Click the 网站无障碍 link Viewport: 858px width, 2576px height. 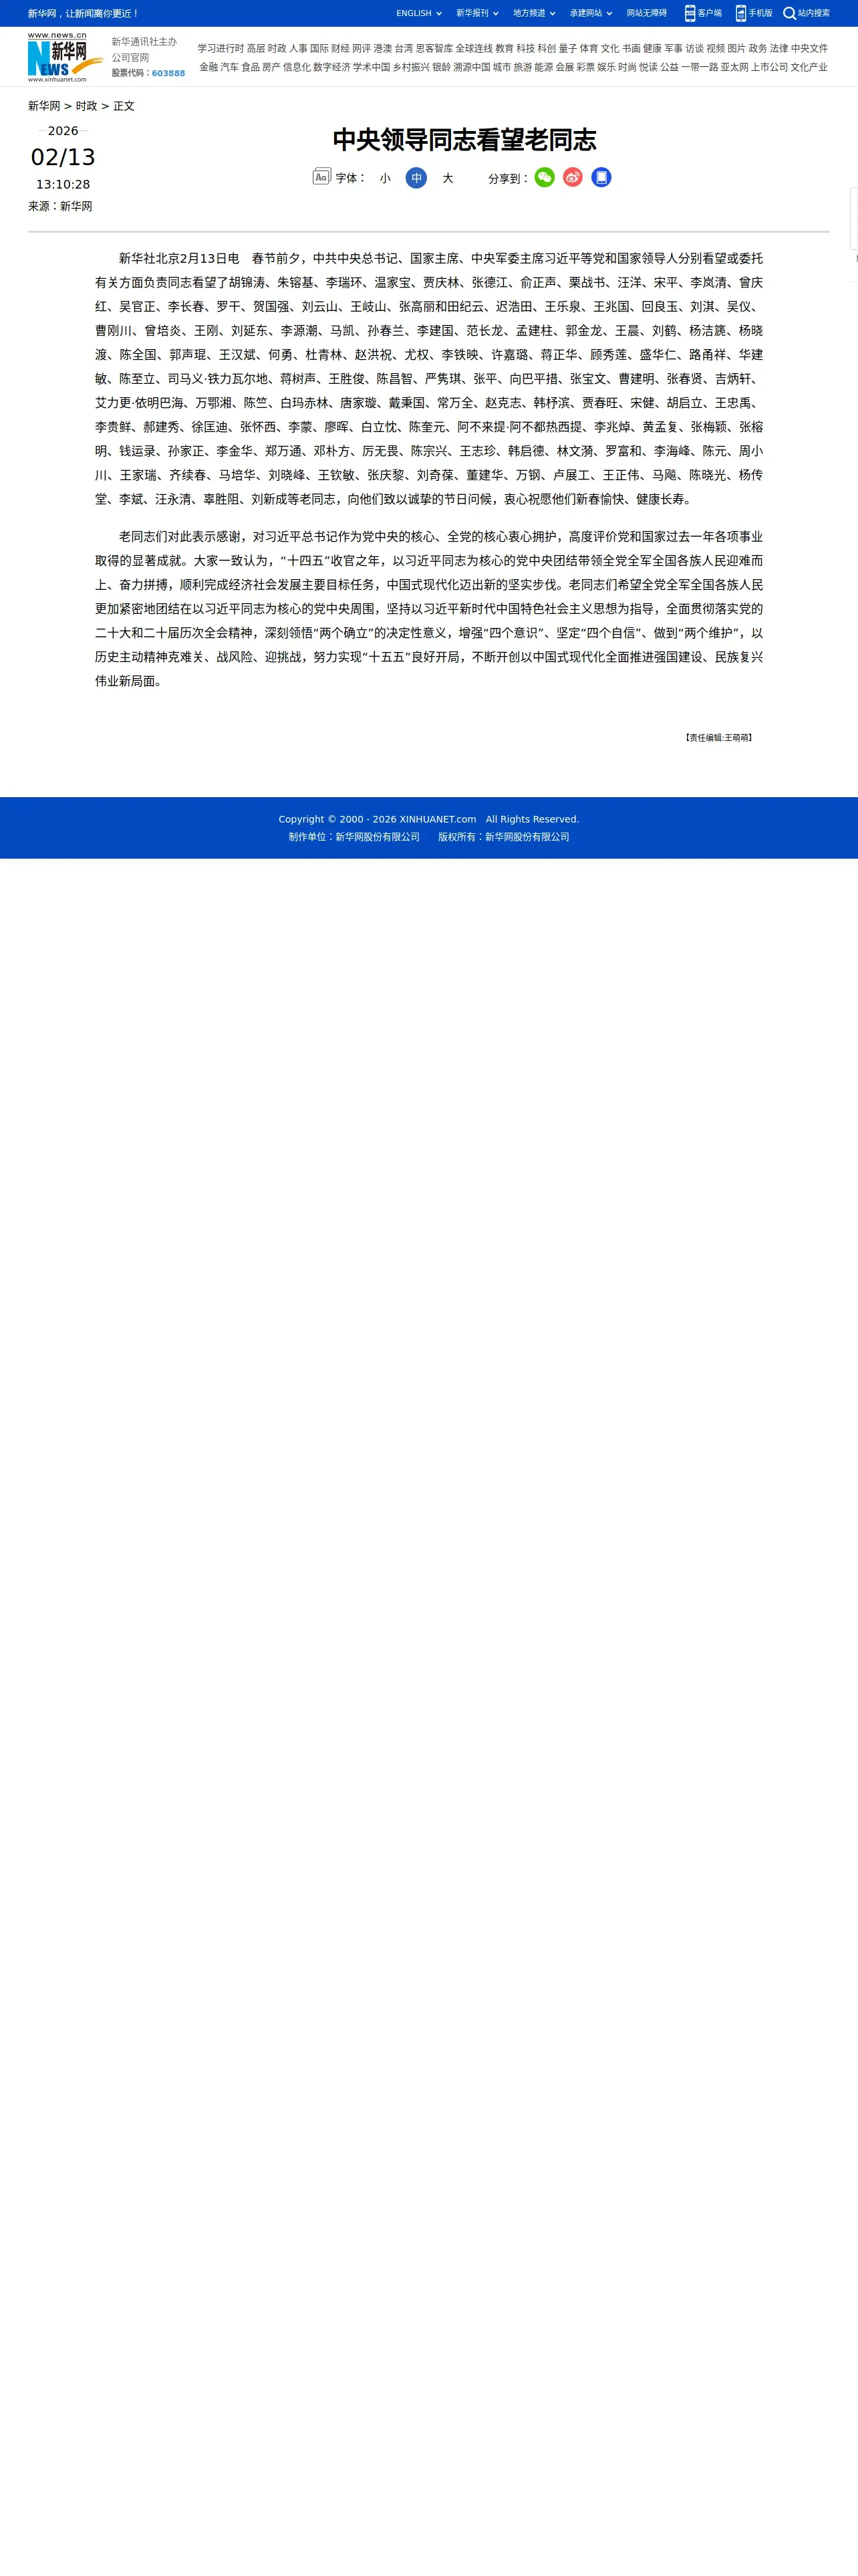646,13
